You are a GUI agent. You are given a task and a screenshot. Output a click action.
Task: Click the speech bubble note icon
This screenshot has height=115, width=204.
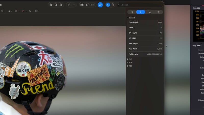[x=36, y=11]
